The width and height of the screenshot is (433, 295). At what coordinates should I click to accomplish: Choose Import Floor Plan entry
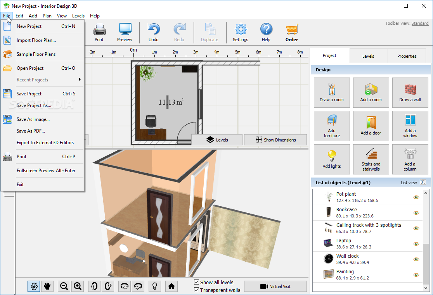pos(43,40)
